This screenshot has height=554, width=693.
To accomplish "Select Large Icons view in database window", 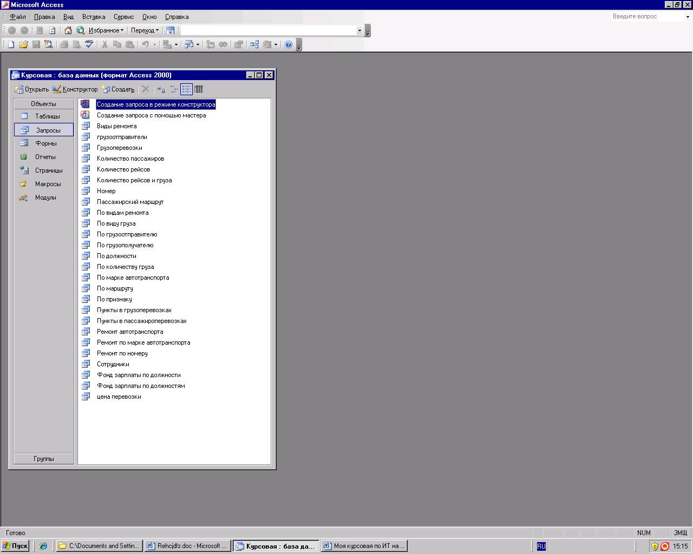I will click(161, 89).
